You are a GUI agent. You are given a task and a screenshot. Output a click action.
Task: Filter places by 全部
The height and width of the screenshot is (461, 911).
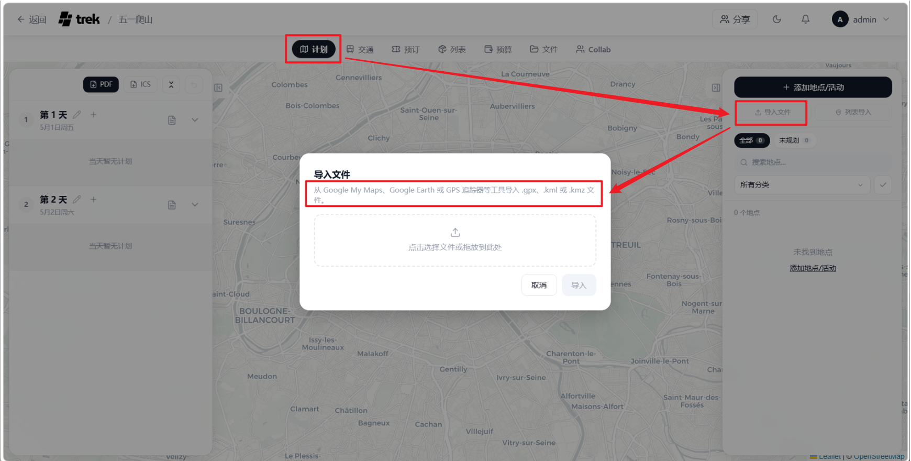click(752, 140)
